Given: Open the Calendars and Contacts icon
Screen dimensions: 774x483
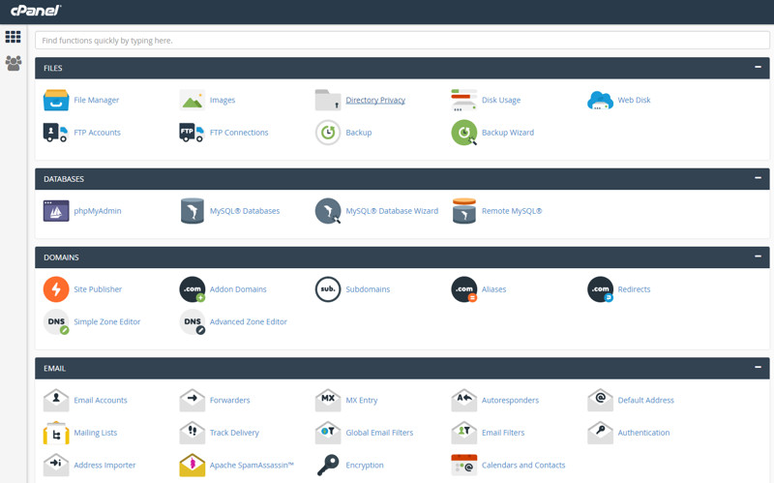Looking at the screenshot, I should 464,466.
